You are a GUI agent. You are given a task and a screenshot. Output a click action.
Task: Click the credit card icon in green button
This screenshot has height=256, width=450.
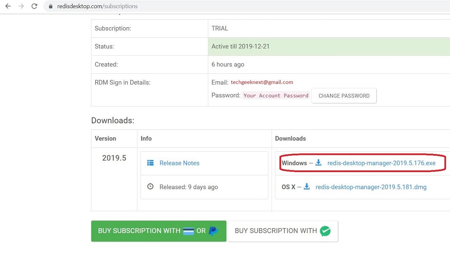(x=189, y=231)
